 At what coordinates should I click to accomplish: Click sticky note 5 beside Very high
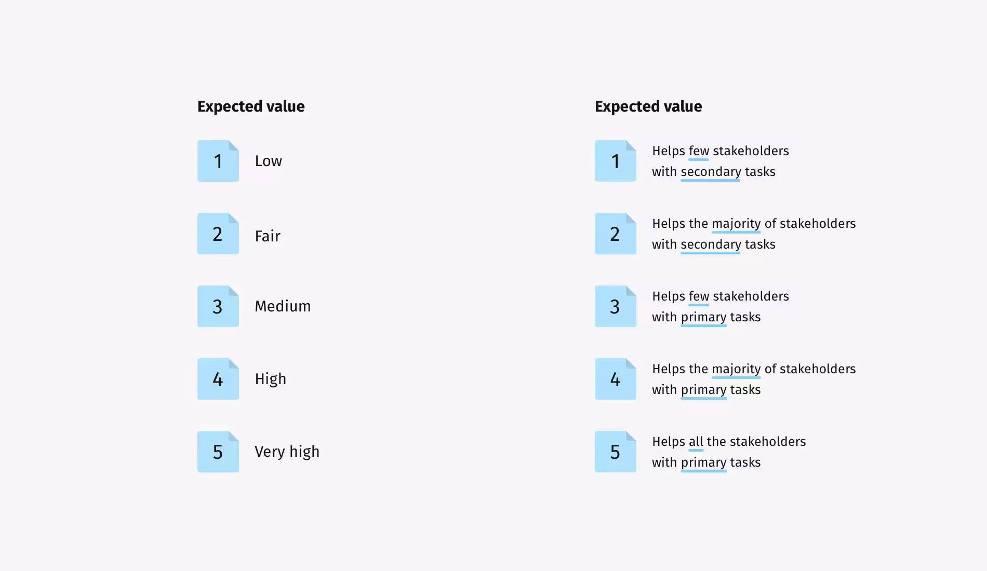[218, 452]
